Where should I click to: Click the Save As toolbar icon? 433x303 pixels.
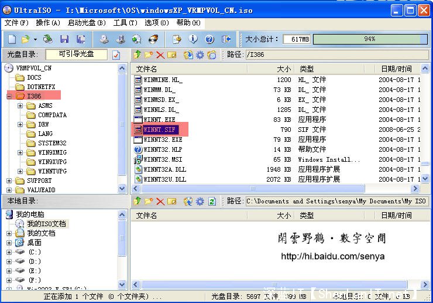(x=81, y=39)
